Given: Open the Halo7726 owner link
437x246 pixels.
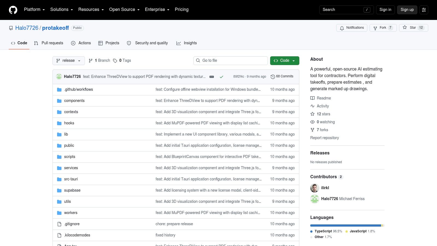Looking at the screenshot, I should click(x=27, y=28).
